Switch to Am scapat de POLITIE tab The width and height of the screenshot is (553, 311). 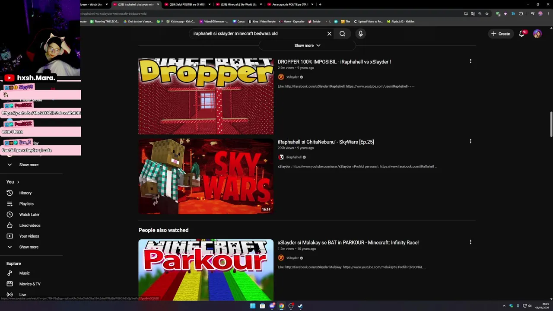[290, 4]
